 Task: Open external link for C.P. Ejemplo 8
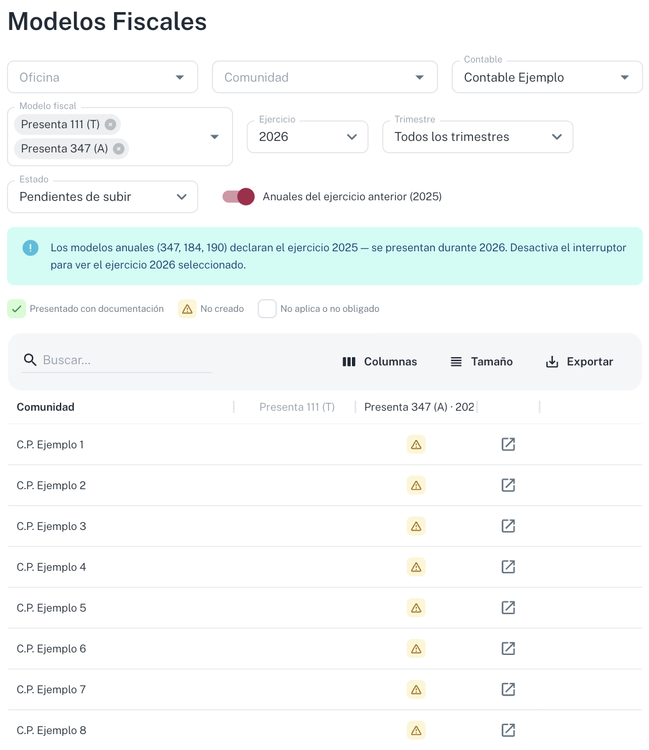[x=508, y=730]
